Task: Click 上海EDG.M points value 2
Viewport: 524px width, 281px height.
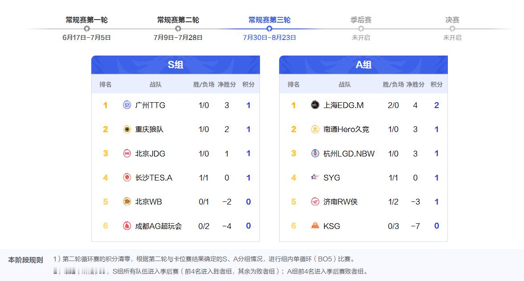Action: click(436, 105)
